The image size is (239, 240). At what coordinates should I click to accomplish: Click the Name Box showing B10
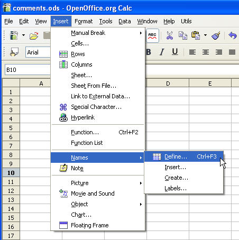[x=27, y=70]
